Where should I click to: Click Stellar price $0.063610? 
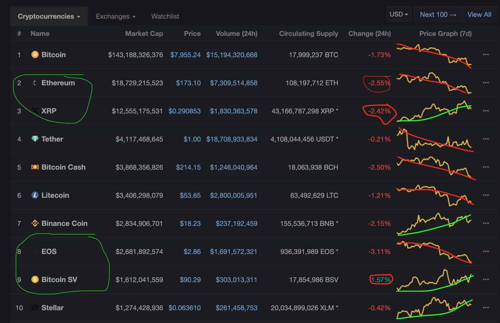click(184, 307)
